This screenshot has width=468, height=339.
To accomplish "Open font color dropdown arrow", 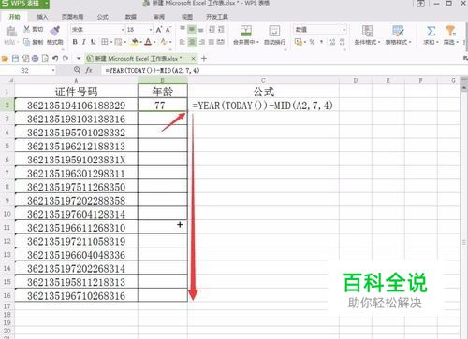I will (154, 42).
